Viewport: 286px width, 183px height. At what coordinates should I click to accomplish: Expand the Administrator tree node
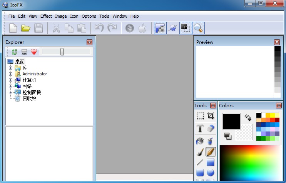point(10,74)
